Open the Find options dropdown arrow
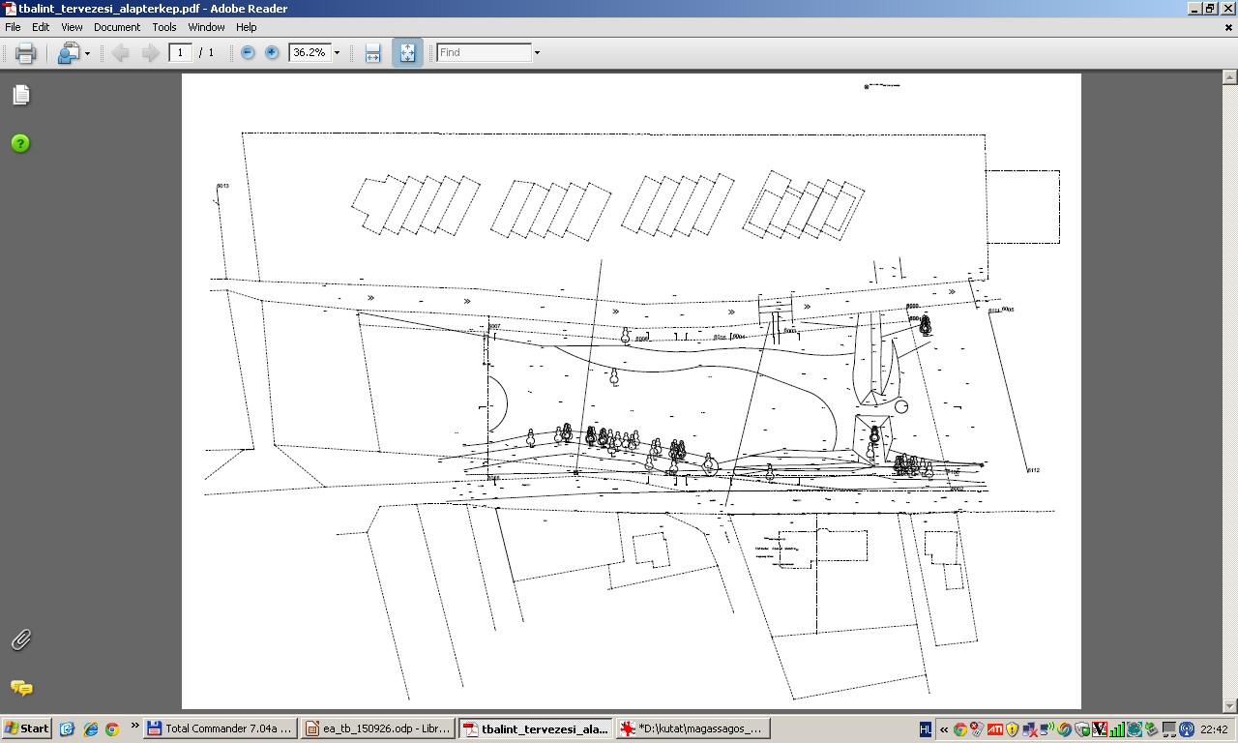Viewport: 1238px width, 743px height. 538,53
